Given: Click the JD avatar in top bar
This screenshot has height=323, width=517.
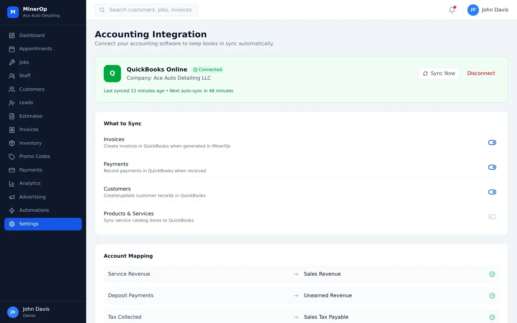Looking at the screenshot, I should pyautogui.click(x=473, y=10).
